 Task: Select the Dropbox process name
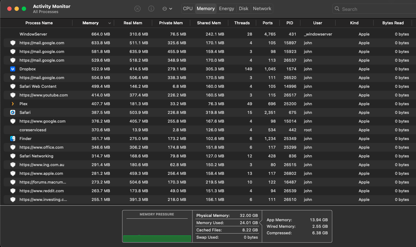(x=28, y=69)
